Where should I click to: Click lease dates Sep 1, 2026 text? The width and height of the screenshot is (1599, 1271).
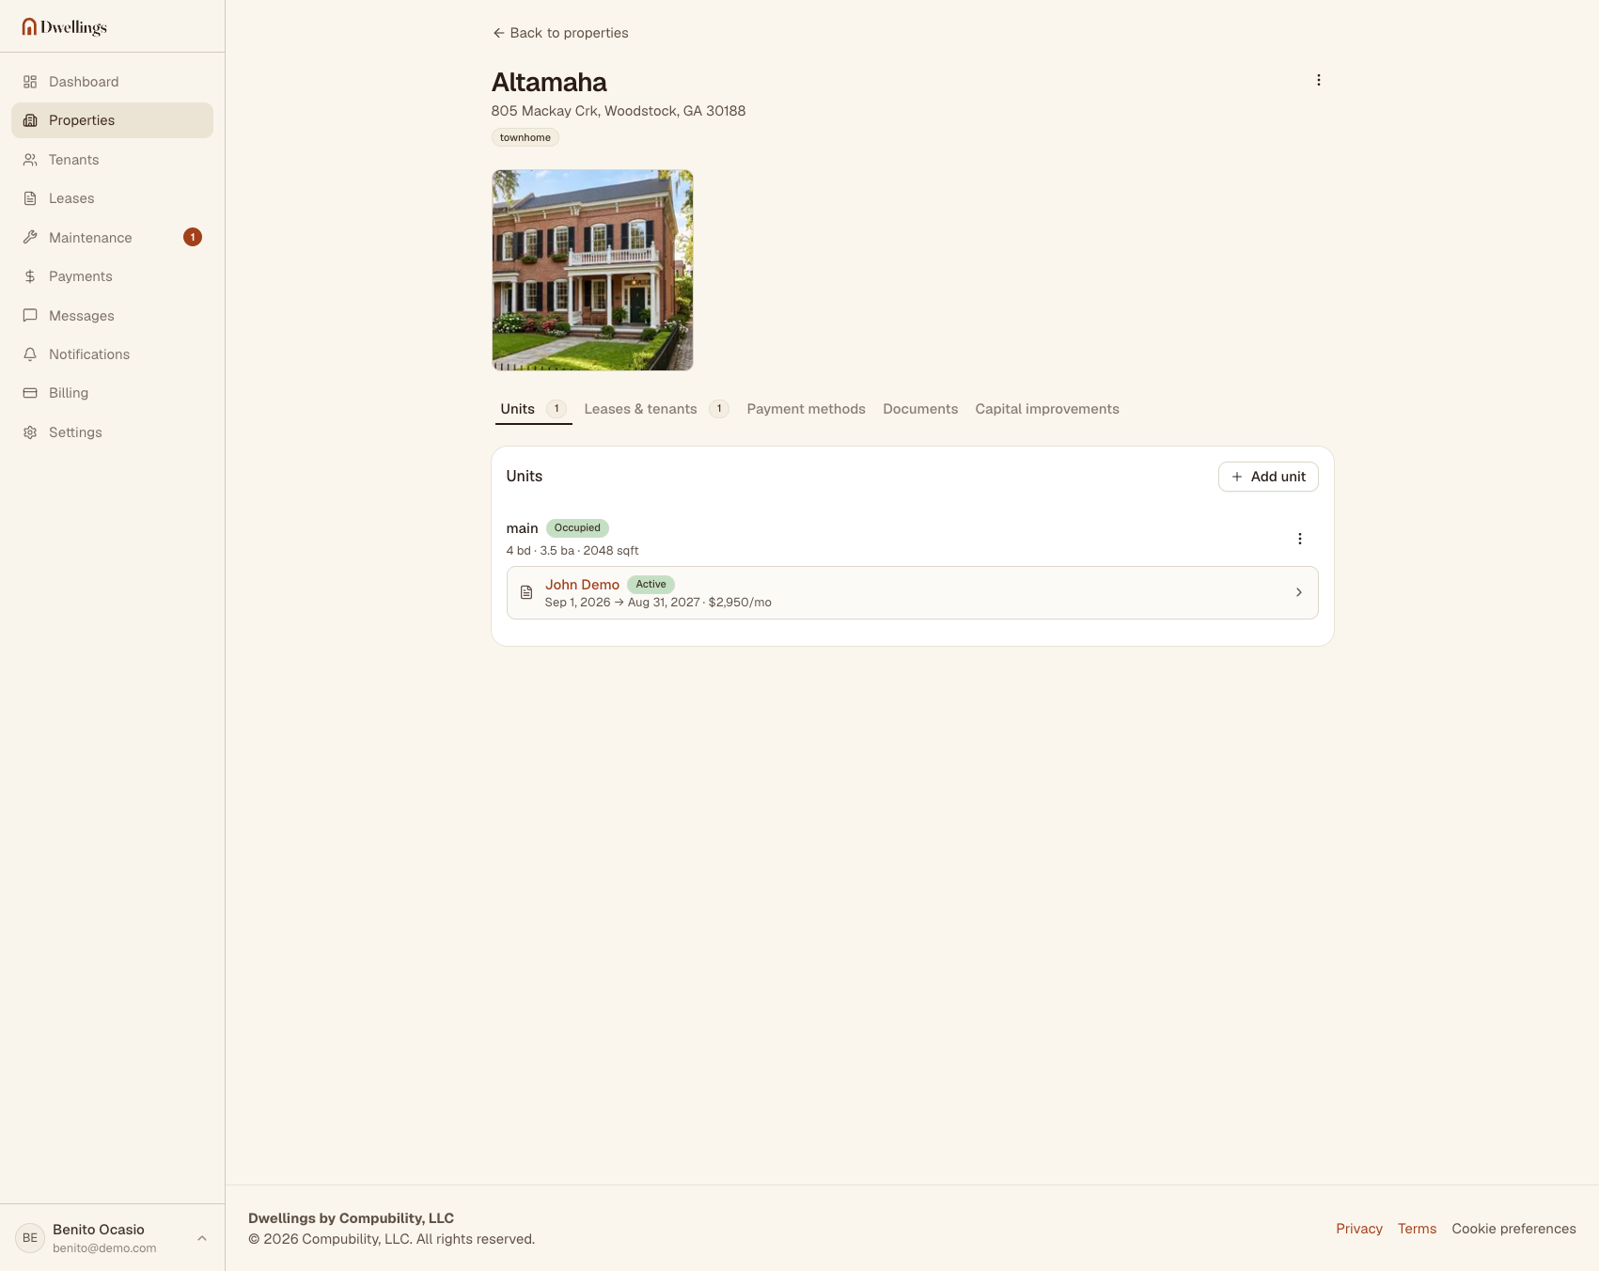(x=658, y=603)
